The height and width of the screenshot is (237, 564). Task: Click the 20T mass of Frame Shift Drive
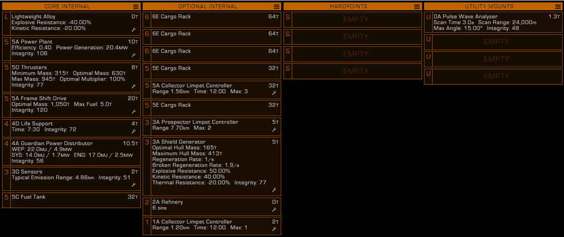click(x=134, y=98)
